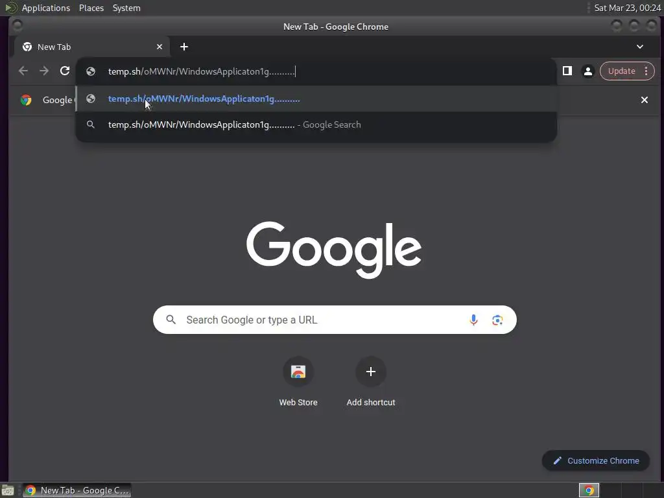Toggle the side panel icon

click(x=567, y=71)
